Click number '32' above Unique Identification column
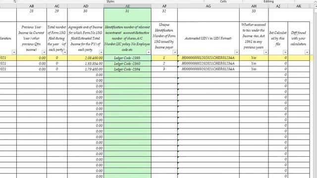This screenshot has height=178, width=317. click(x=164, y=11)
